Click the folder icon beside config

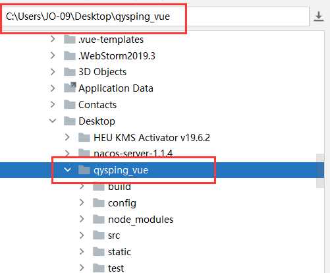[99, 202]
